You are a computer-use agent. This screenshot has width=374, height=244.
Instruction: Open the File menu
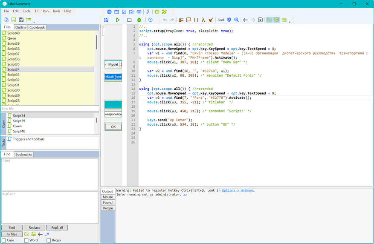point(6,11)
